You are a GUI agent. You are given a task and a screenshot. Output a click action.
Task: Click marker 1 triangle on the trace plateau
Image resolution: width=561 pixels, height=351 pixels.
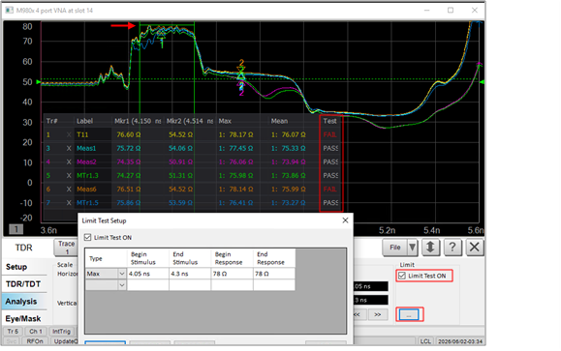162,34
